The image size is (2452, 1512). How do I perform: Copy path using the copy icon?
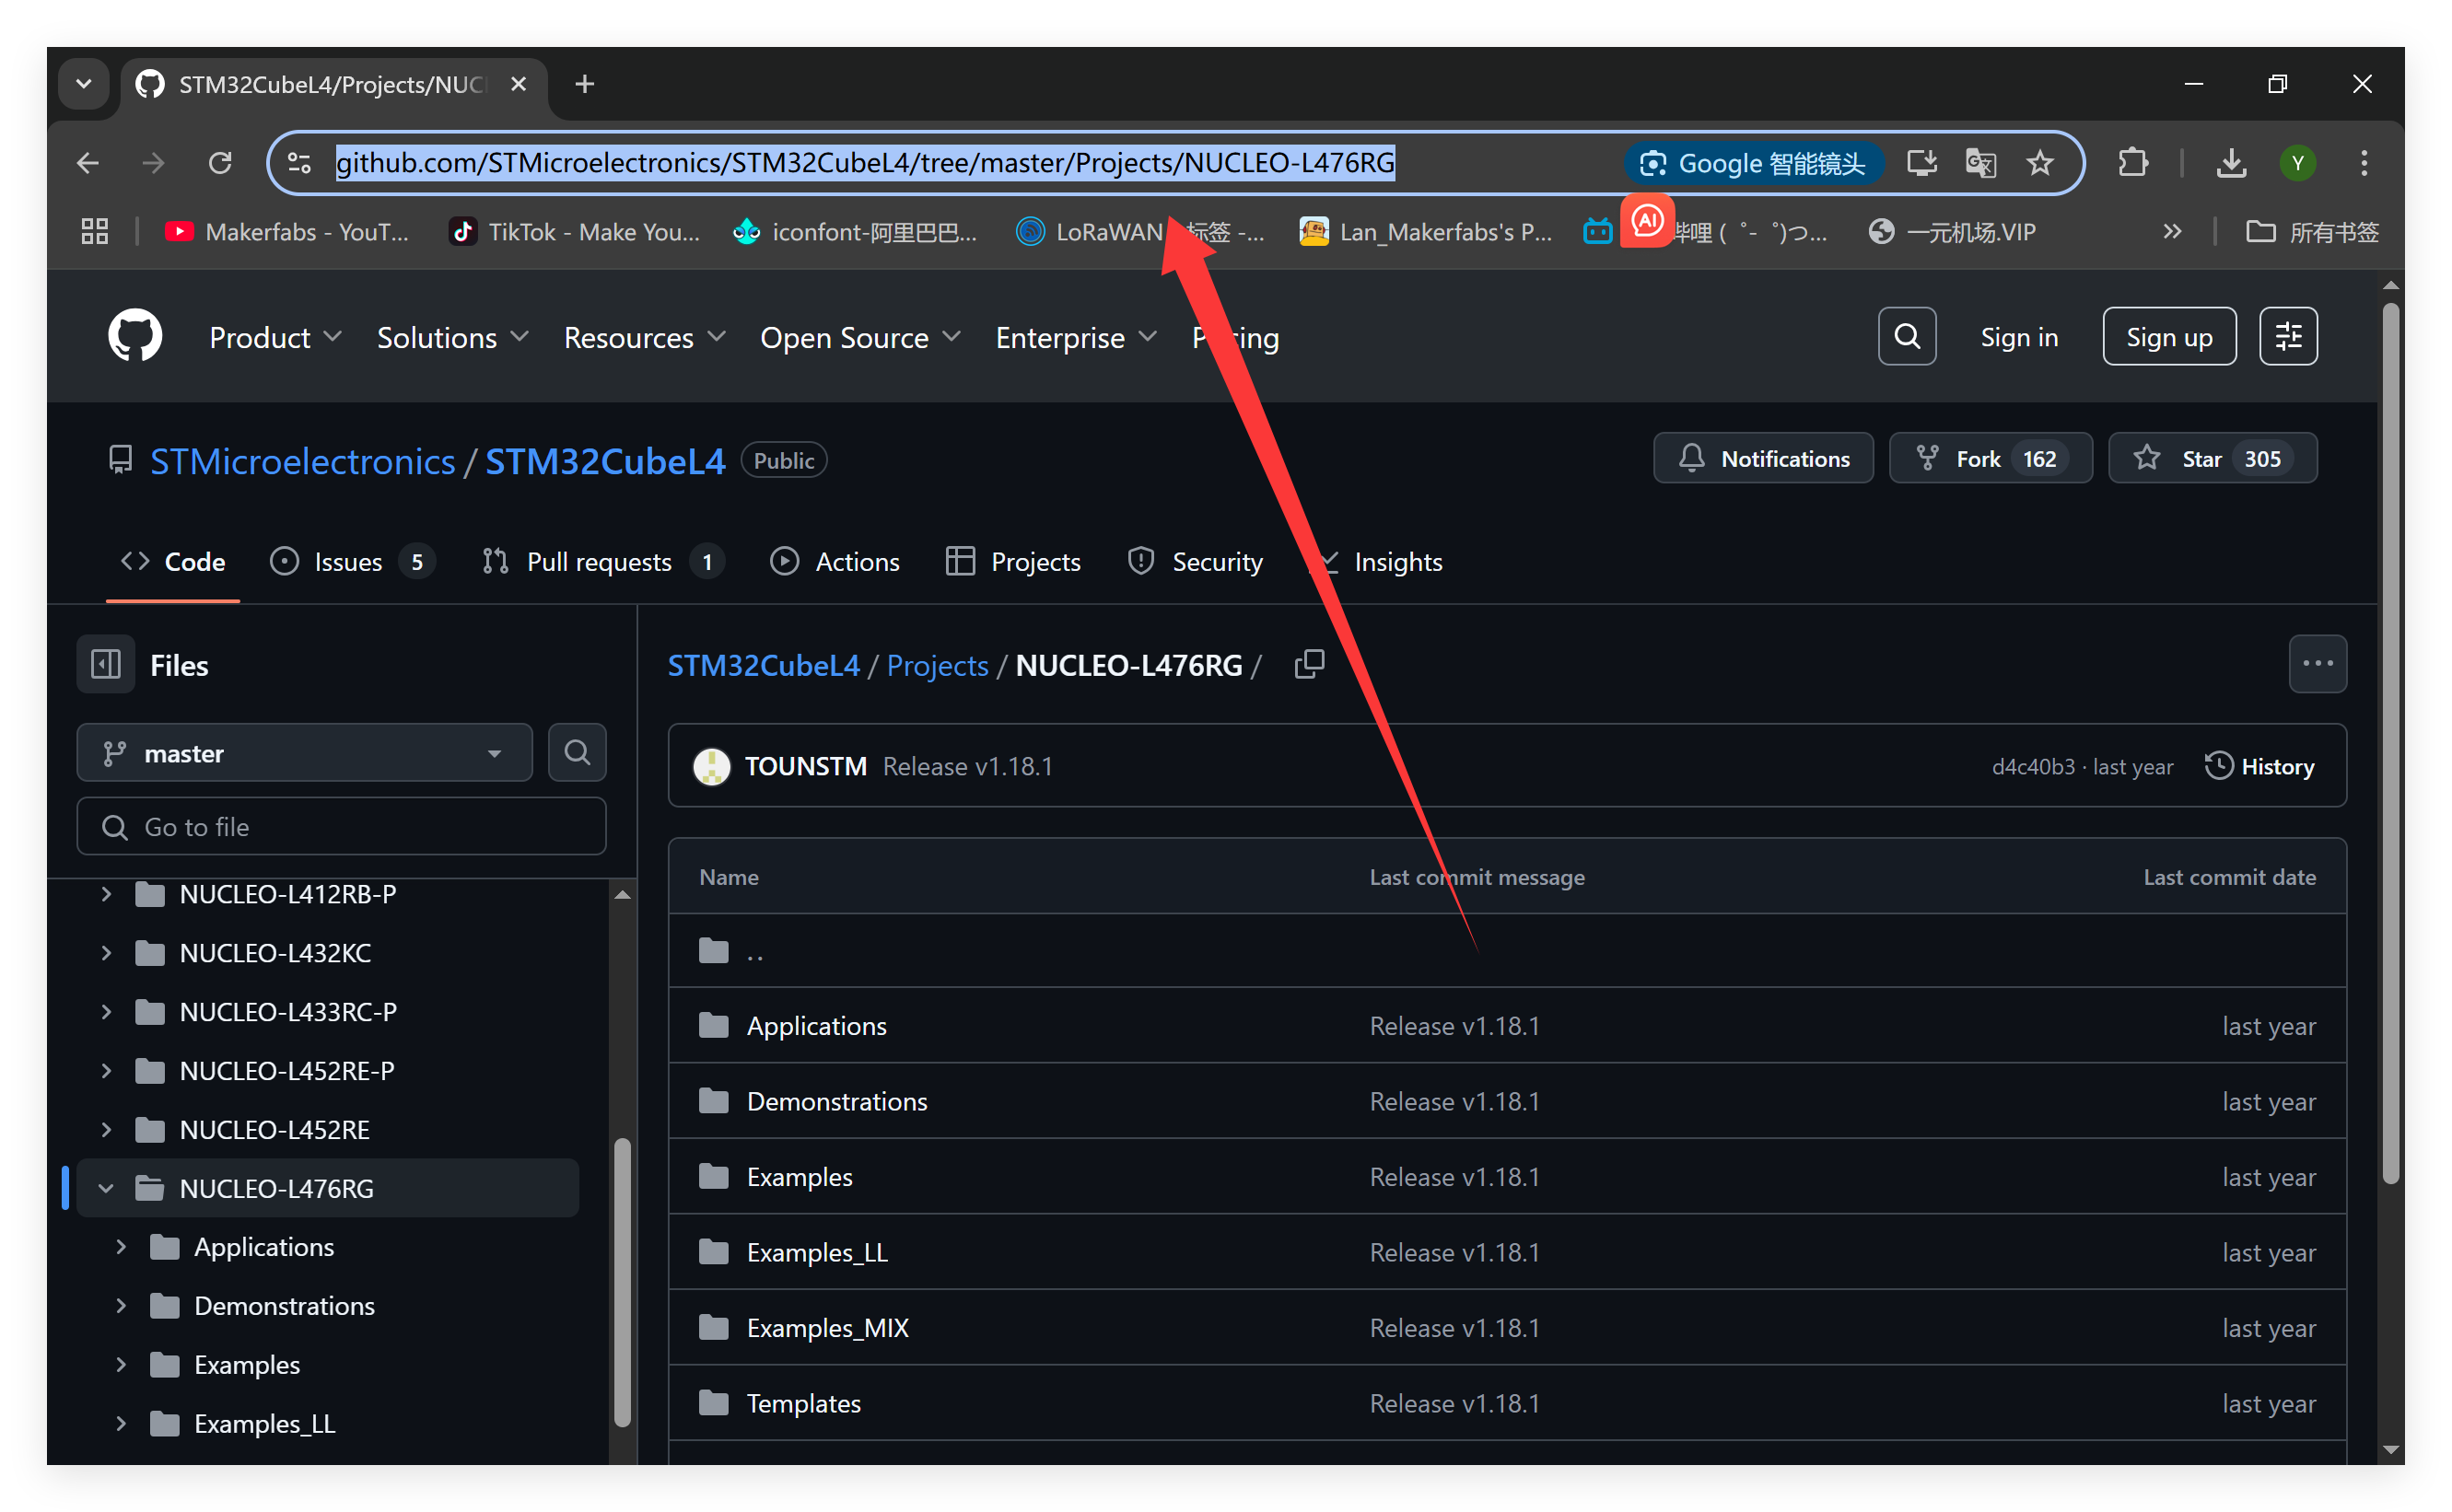point(1309,664)
